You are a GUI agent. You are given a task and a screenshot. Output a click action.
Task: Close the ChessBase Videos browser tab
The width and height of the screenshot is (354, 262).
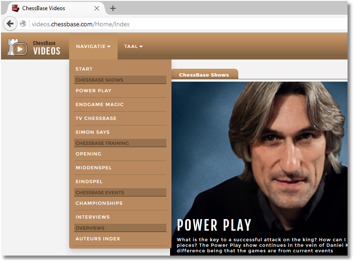click(x=97, y=8)
